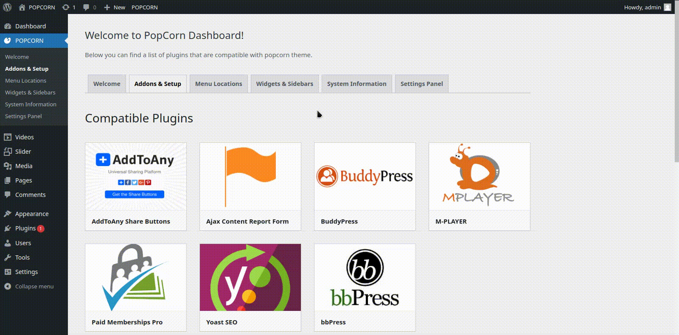
Task: Click the Videos icon in sidebar
Action: pyautogui.click(x=8, y=137)
